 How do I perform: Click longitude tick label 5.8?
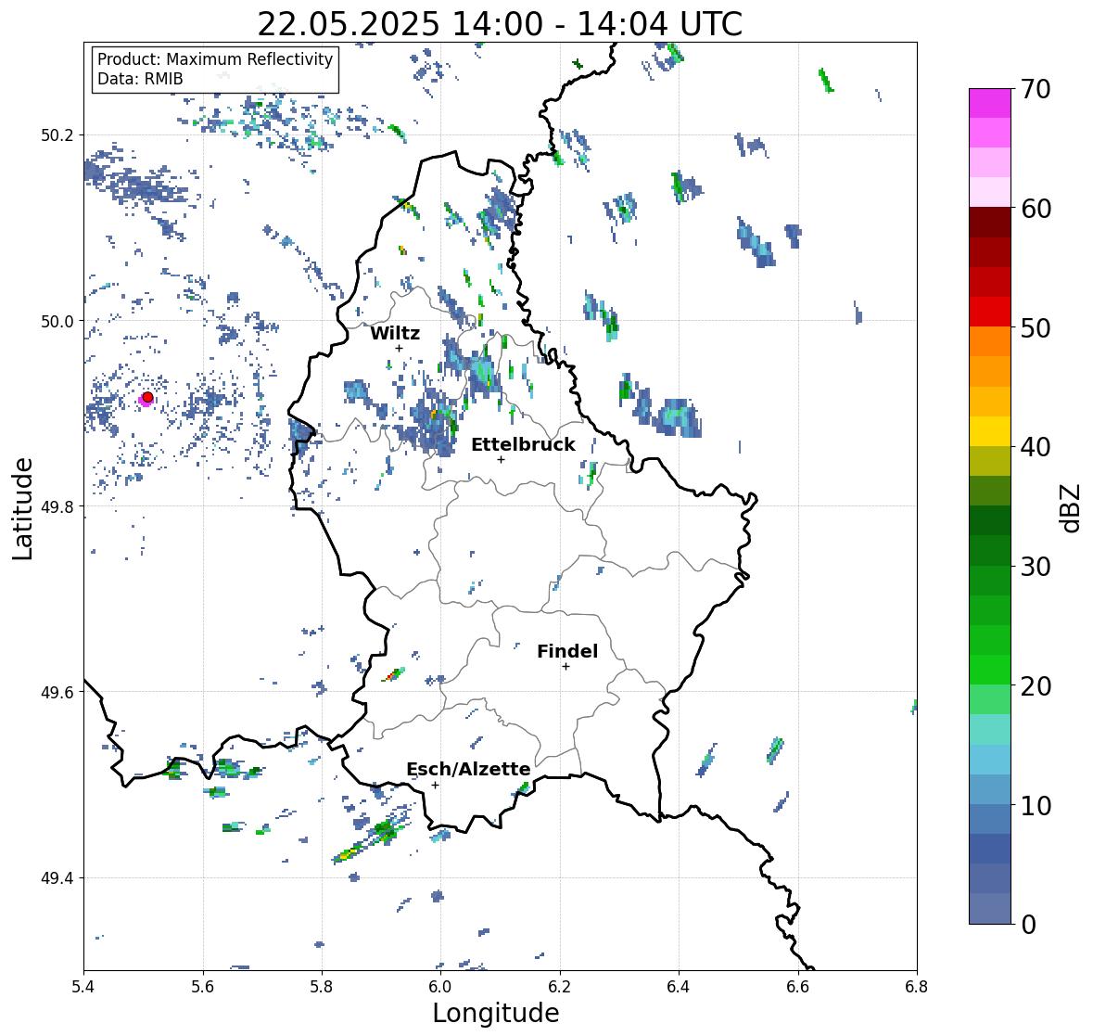[322, 986]
